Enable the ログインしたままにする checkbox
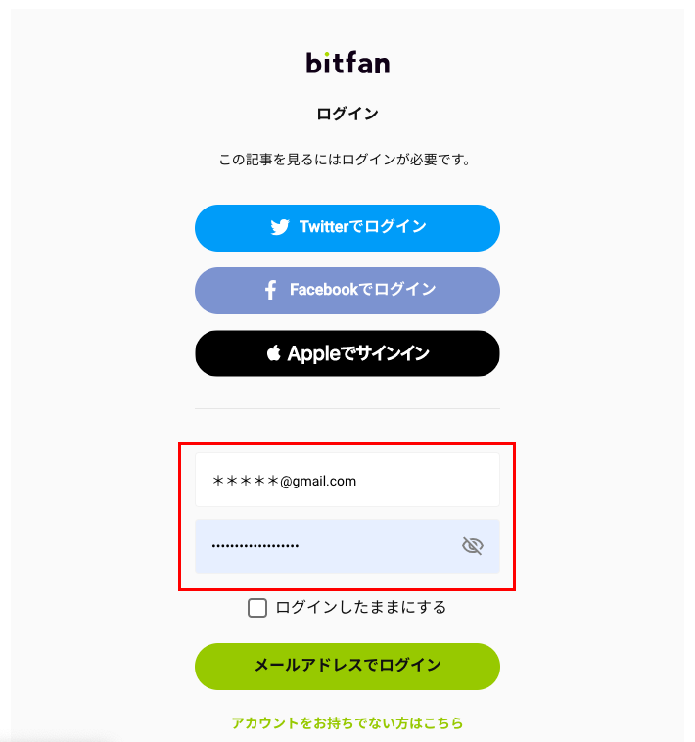Screen dimensions: 695x742 tap(257, 608)
